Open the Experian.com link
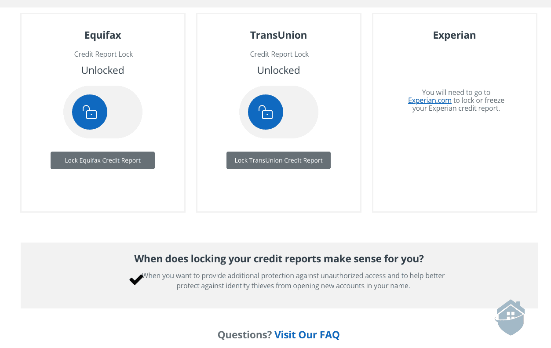 [x=430, y=100]
